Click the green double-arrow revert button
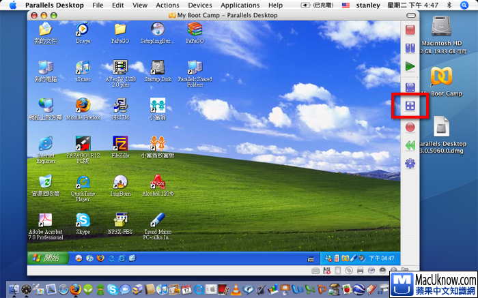This screenshot has width=478, height=298. pyautogui.click(x=410, y=145)
